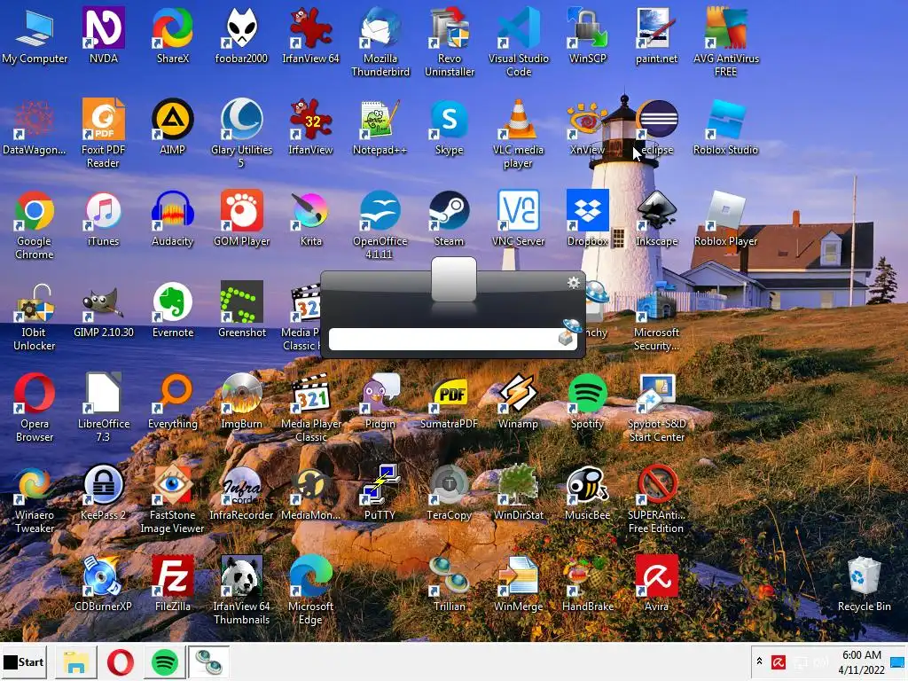Select OpenOffice 4.1.11 shortcut
Image resolution: width=908 pixels, height=681 pixels.
pos(380,224)
